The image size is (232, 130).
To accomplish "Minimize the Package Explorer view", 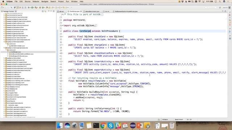I will click(51, 11).
